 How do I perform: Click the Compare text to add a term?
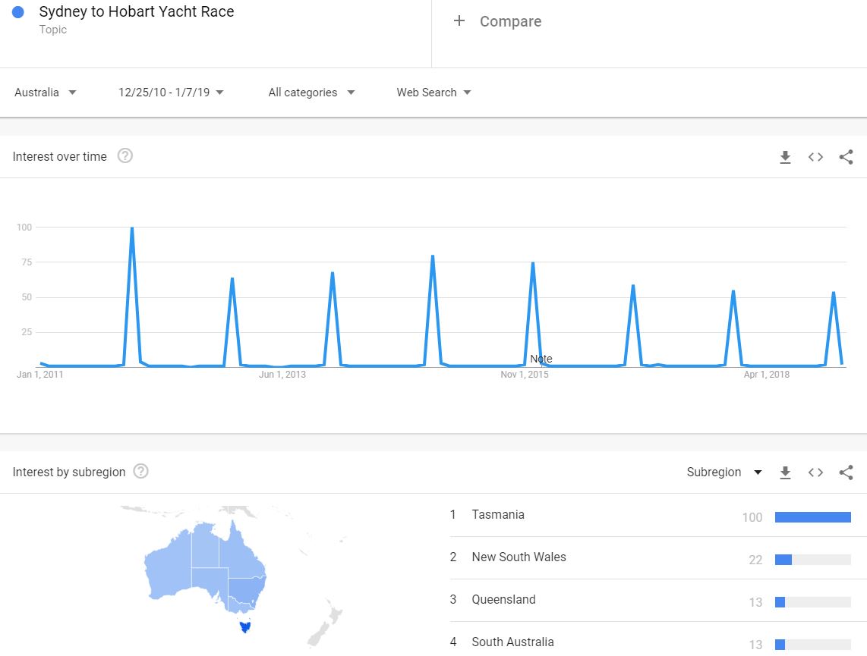[x=510, y=21]
